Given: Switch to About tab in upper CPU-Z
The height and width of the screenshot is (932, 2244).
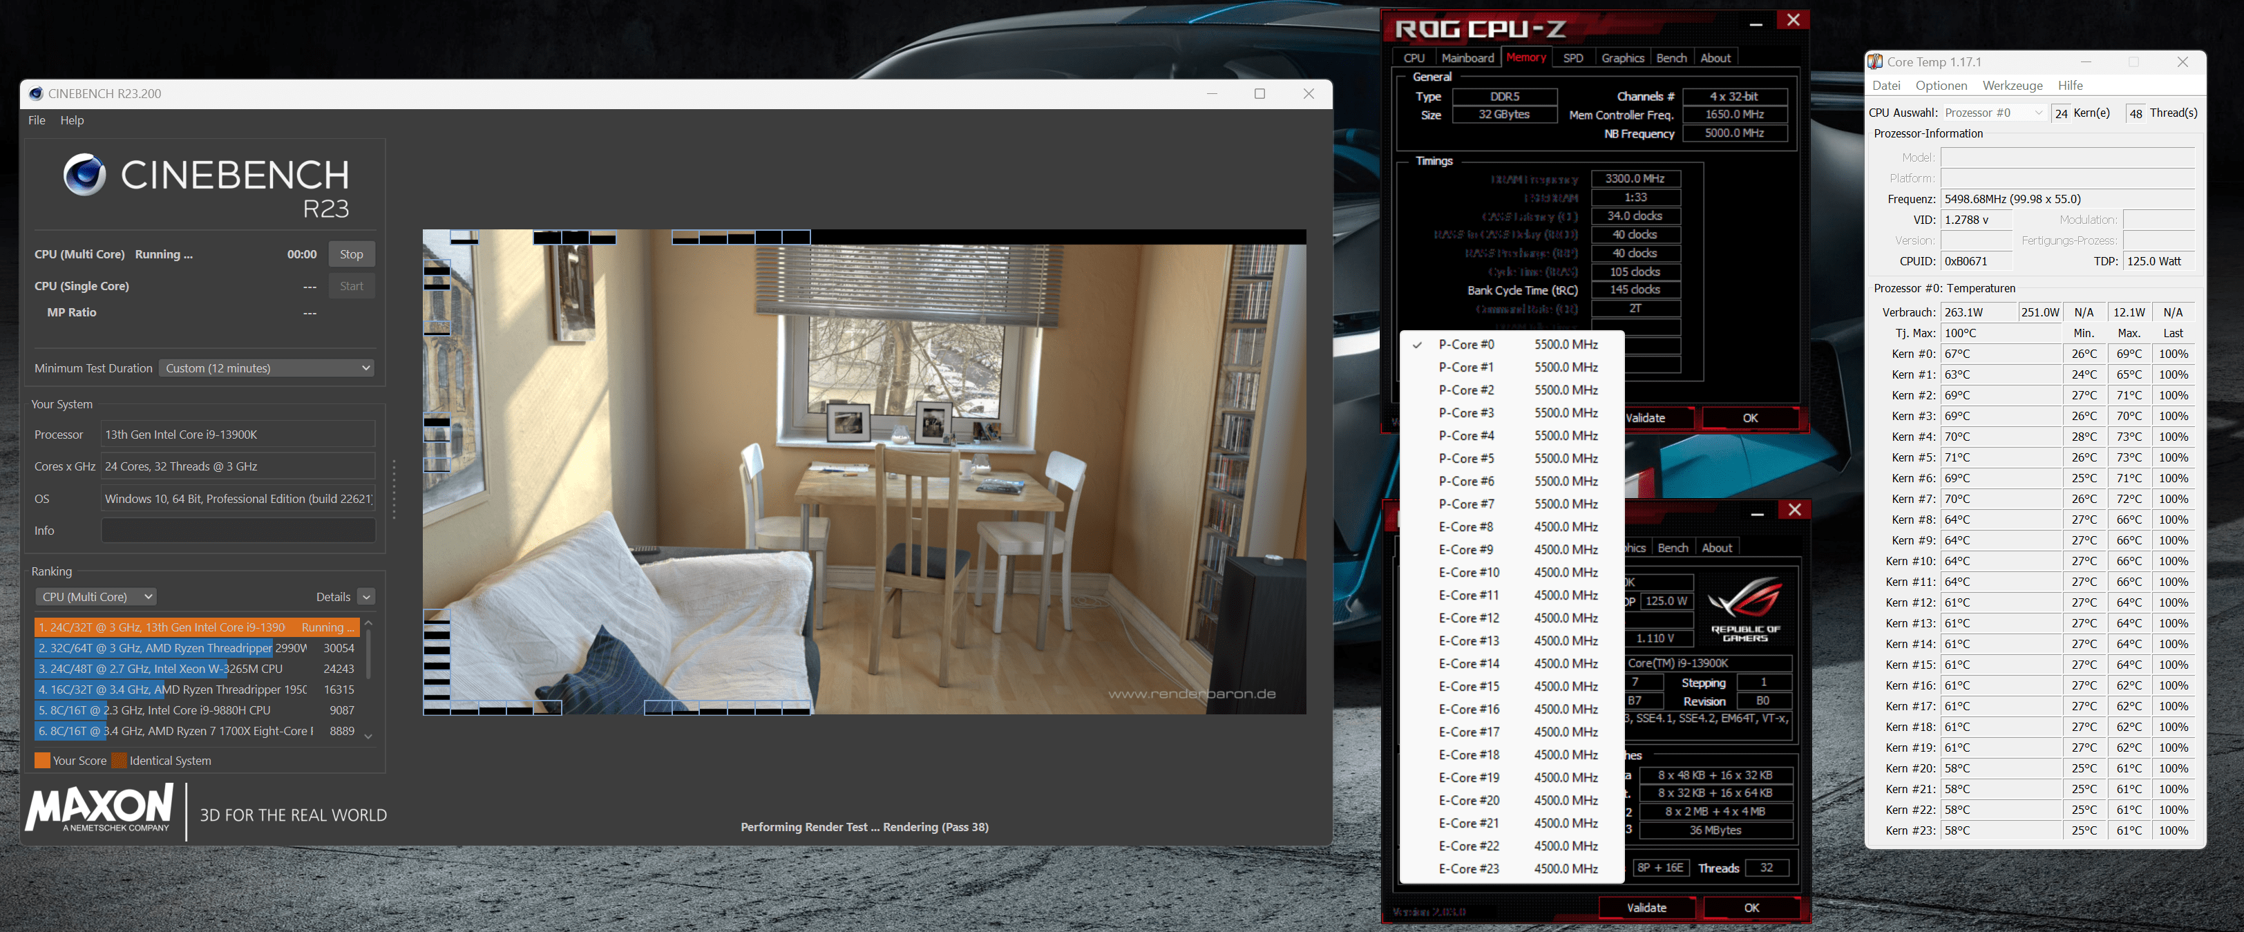Looking at the screenshot, I should pos(1715,57).
